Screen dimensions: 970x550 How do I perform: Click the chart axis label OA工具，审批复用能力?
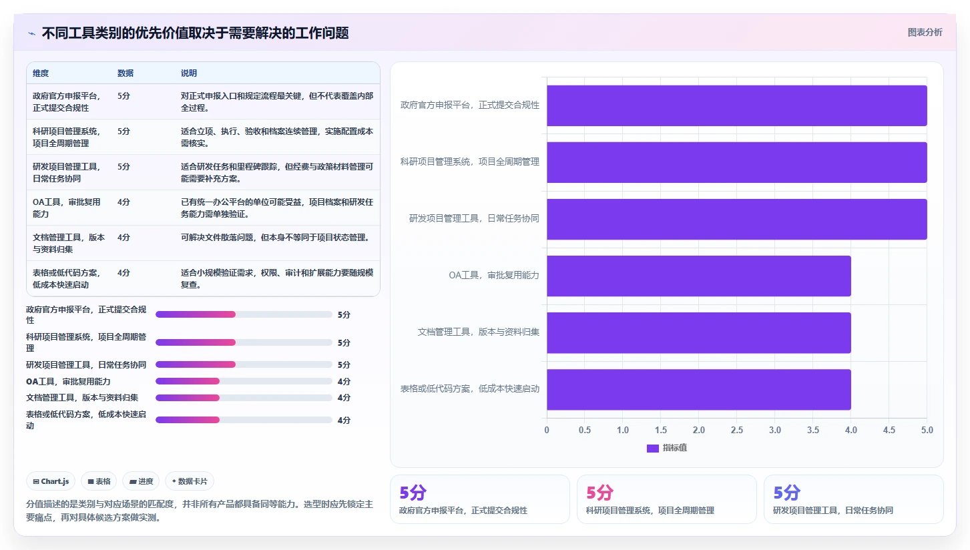(494, 275)
